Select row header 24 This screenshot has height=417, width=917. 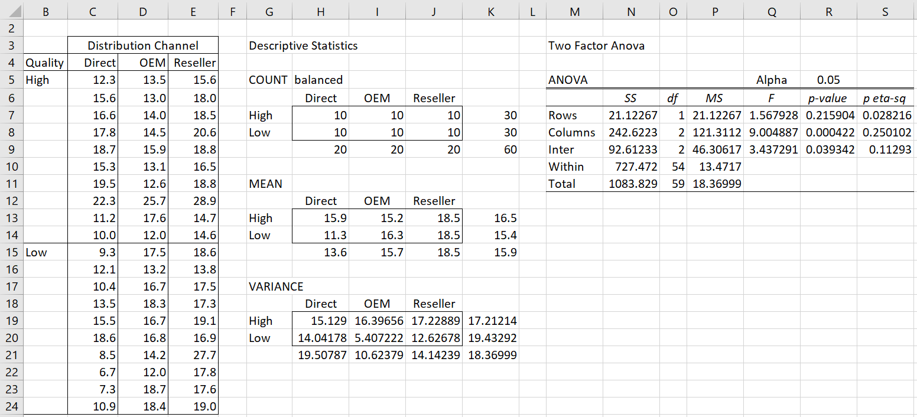[11, 406]
